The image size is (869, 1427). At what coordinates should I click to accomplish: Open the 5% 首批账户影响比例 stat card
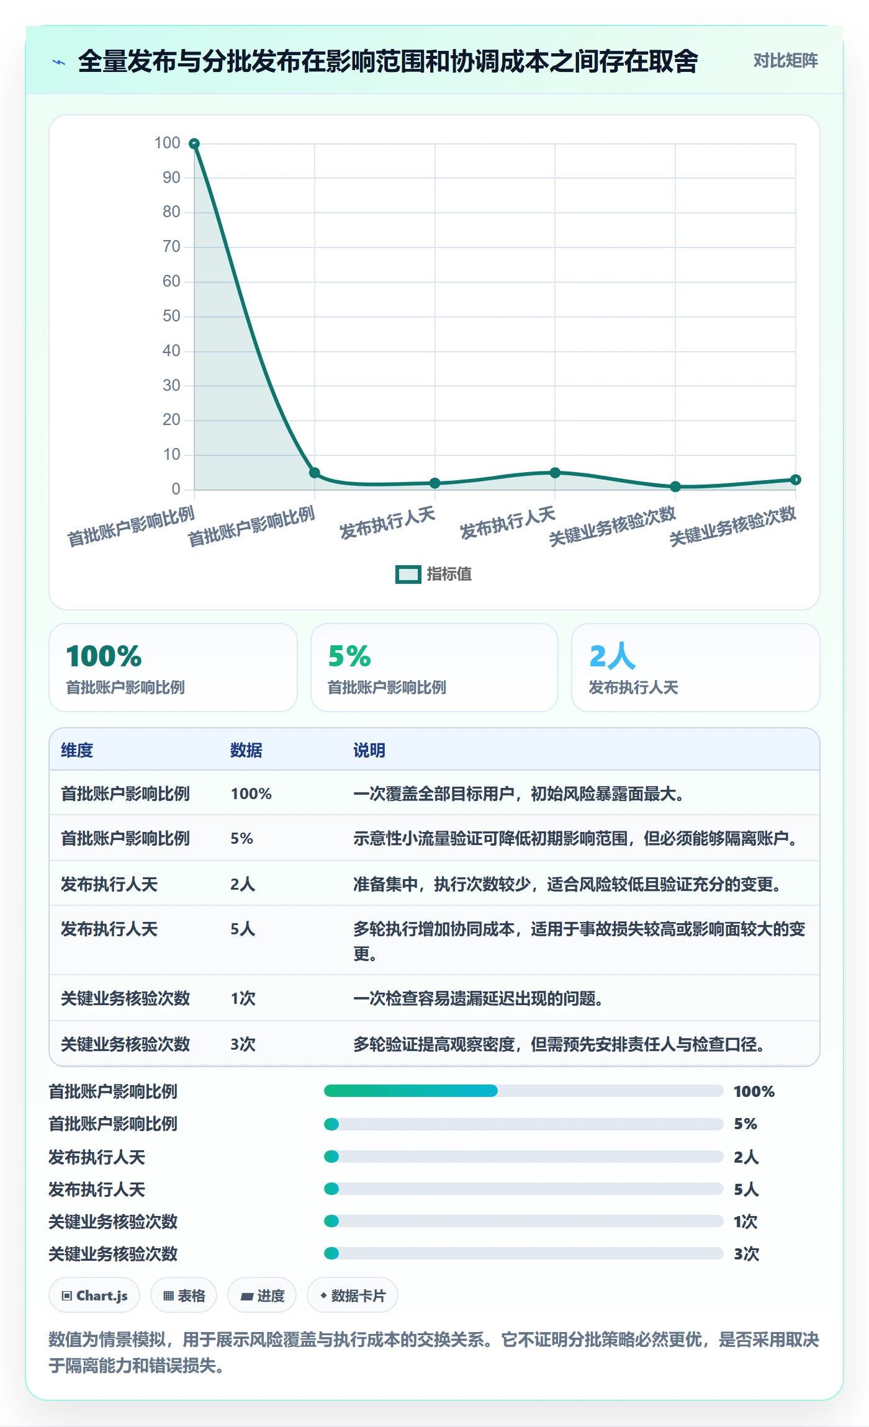click(x=434, y=668)
